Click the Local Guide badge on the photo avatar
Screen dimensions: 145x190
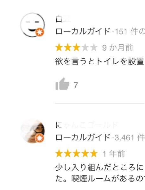(x=39, y=138)
